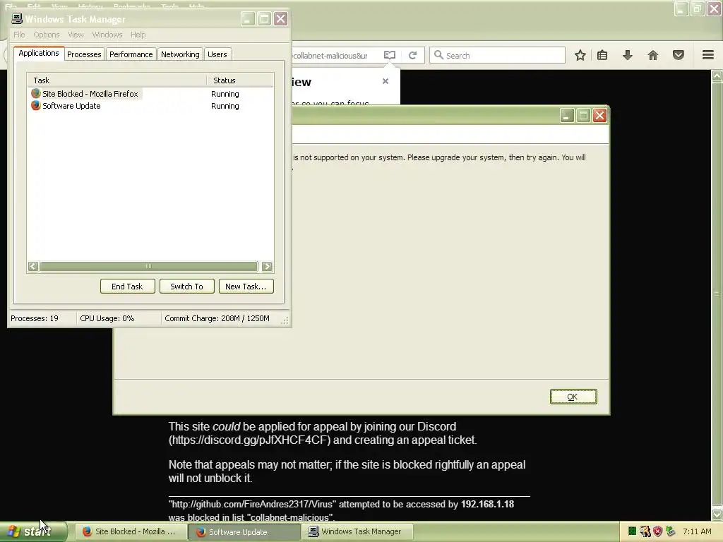Reload the page with the refresh icon
Viewport: 723px width, 542px height.
(x=412, y=55)
